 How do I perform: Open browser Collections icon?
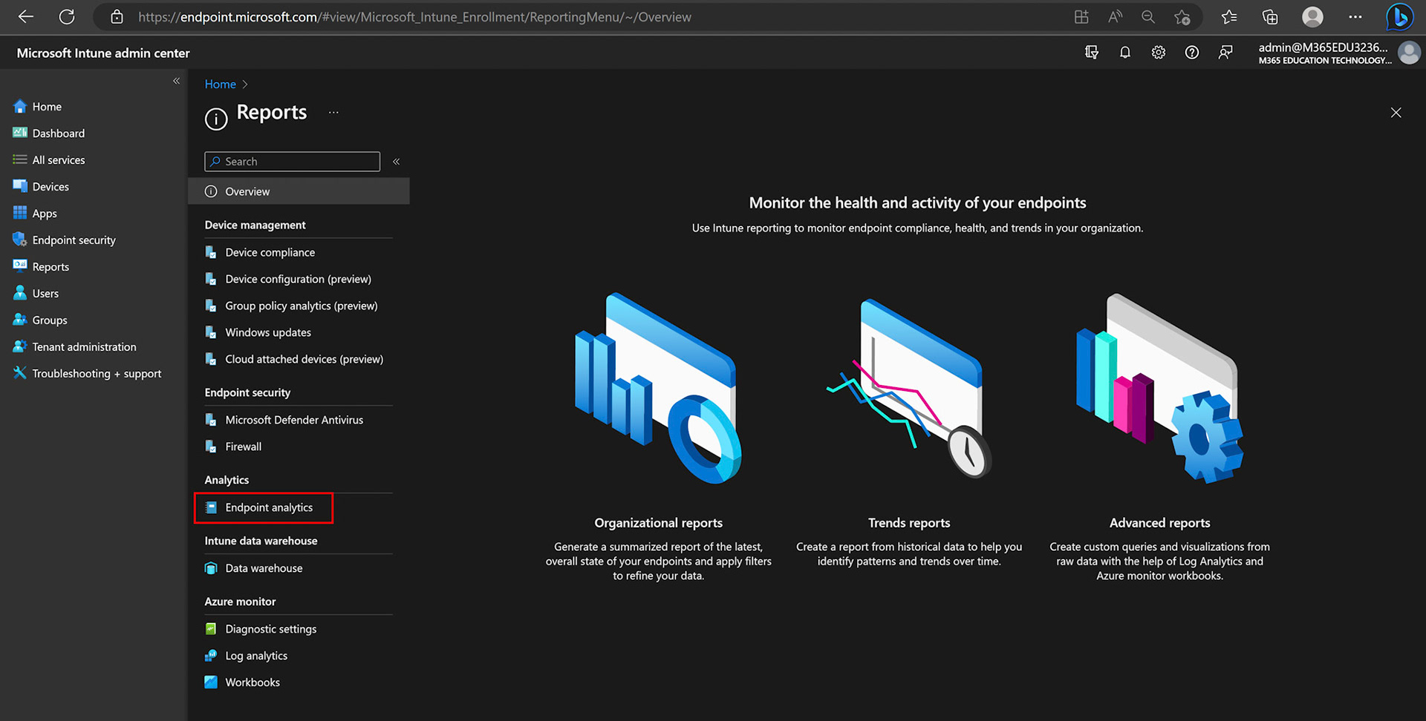pos(1270,16)
